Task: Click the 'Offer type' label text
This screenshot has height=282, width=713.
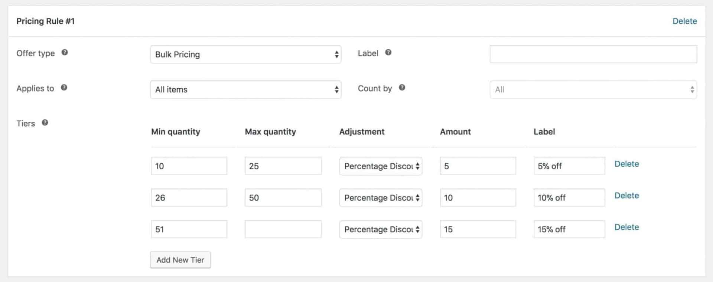Action: pyautogui.click(x=36, y=53)
